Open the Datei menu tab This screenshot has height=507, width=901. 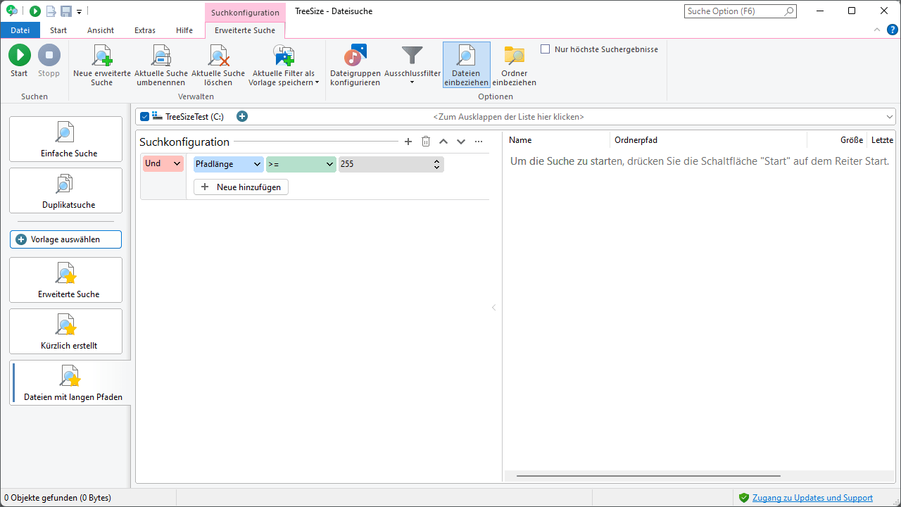point(20,30)
